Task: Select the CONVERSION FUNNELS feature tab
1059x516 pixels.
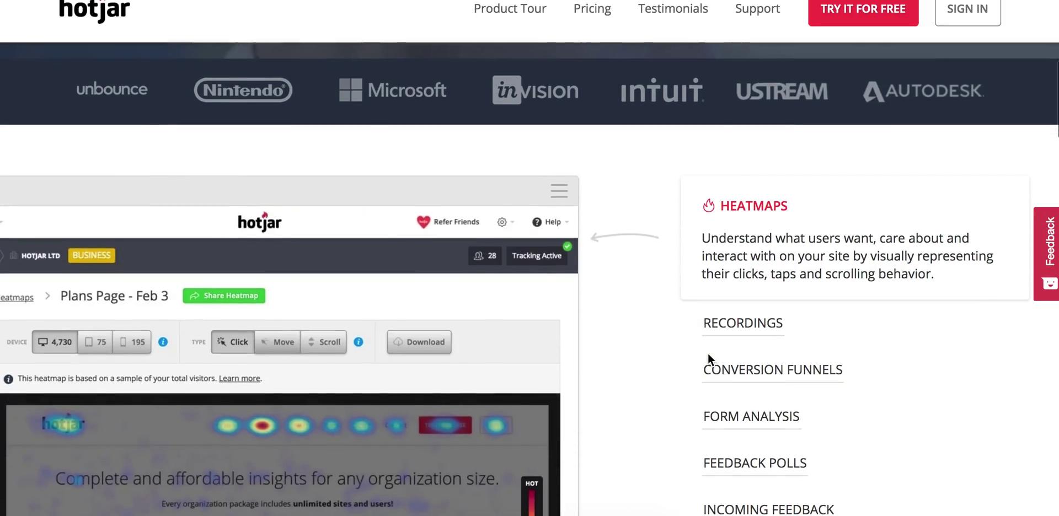Action: pos(773,370)
